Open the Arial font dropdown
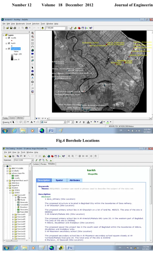Image resolution: width=153 pixels, height=253 pixels. [65, 122]
